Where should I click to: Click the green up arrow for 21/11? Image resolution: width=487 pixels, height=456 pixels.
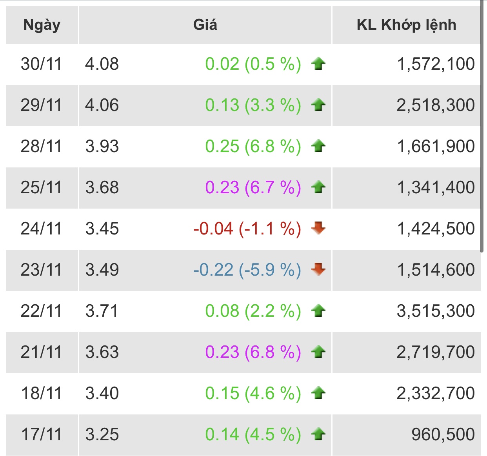[x=318, y=352]
